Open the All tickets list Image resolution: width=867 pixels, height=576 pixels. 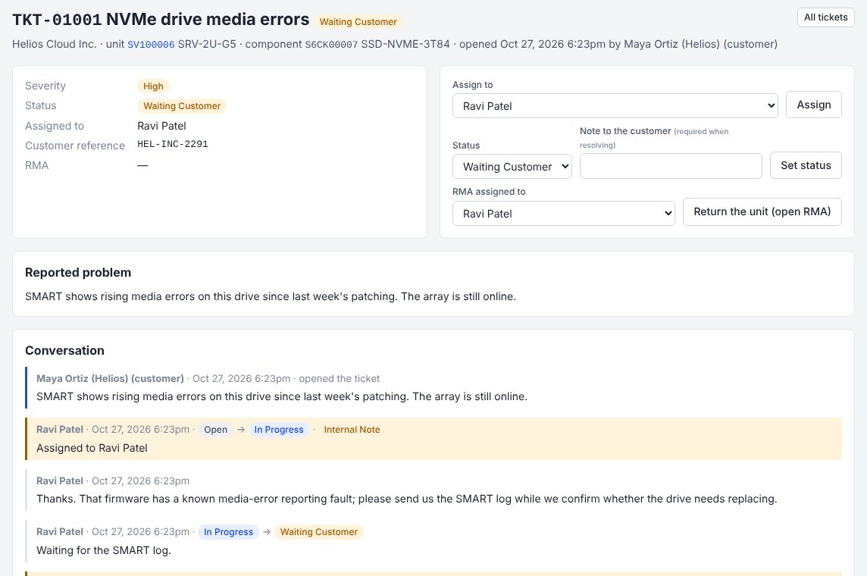[x=825, y=17]
